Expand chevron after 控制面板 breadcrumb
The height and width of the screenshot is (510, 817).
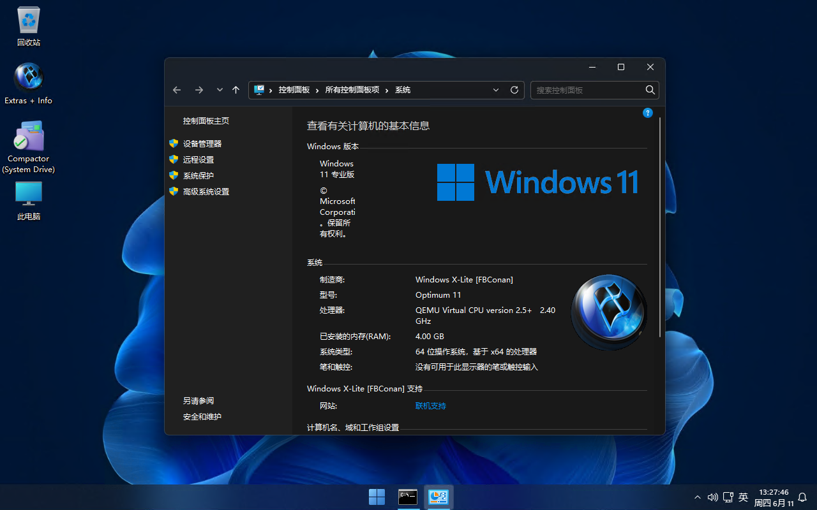318,90
